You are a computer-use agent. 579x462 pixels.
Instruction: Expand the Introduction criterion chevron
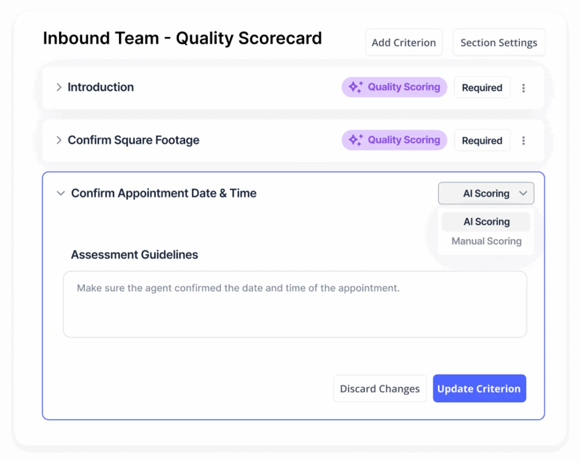coord(59,87)
